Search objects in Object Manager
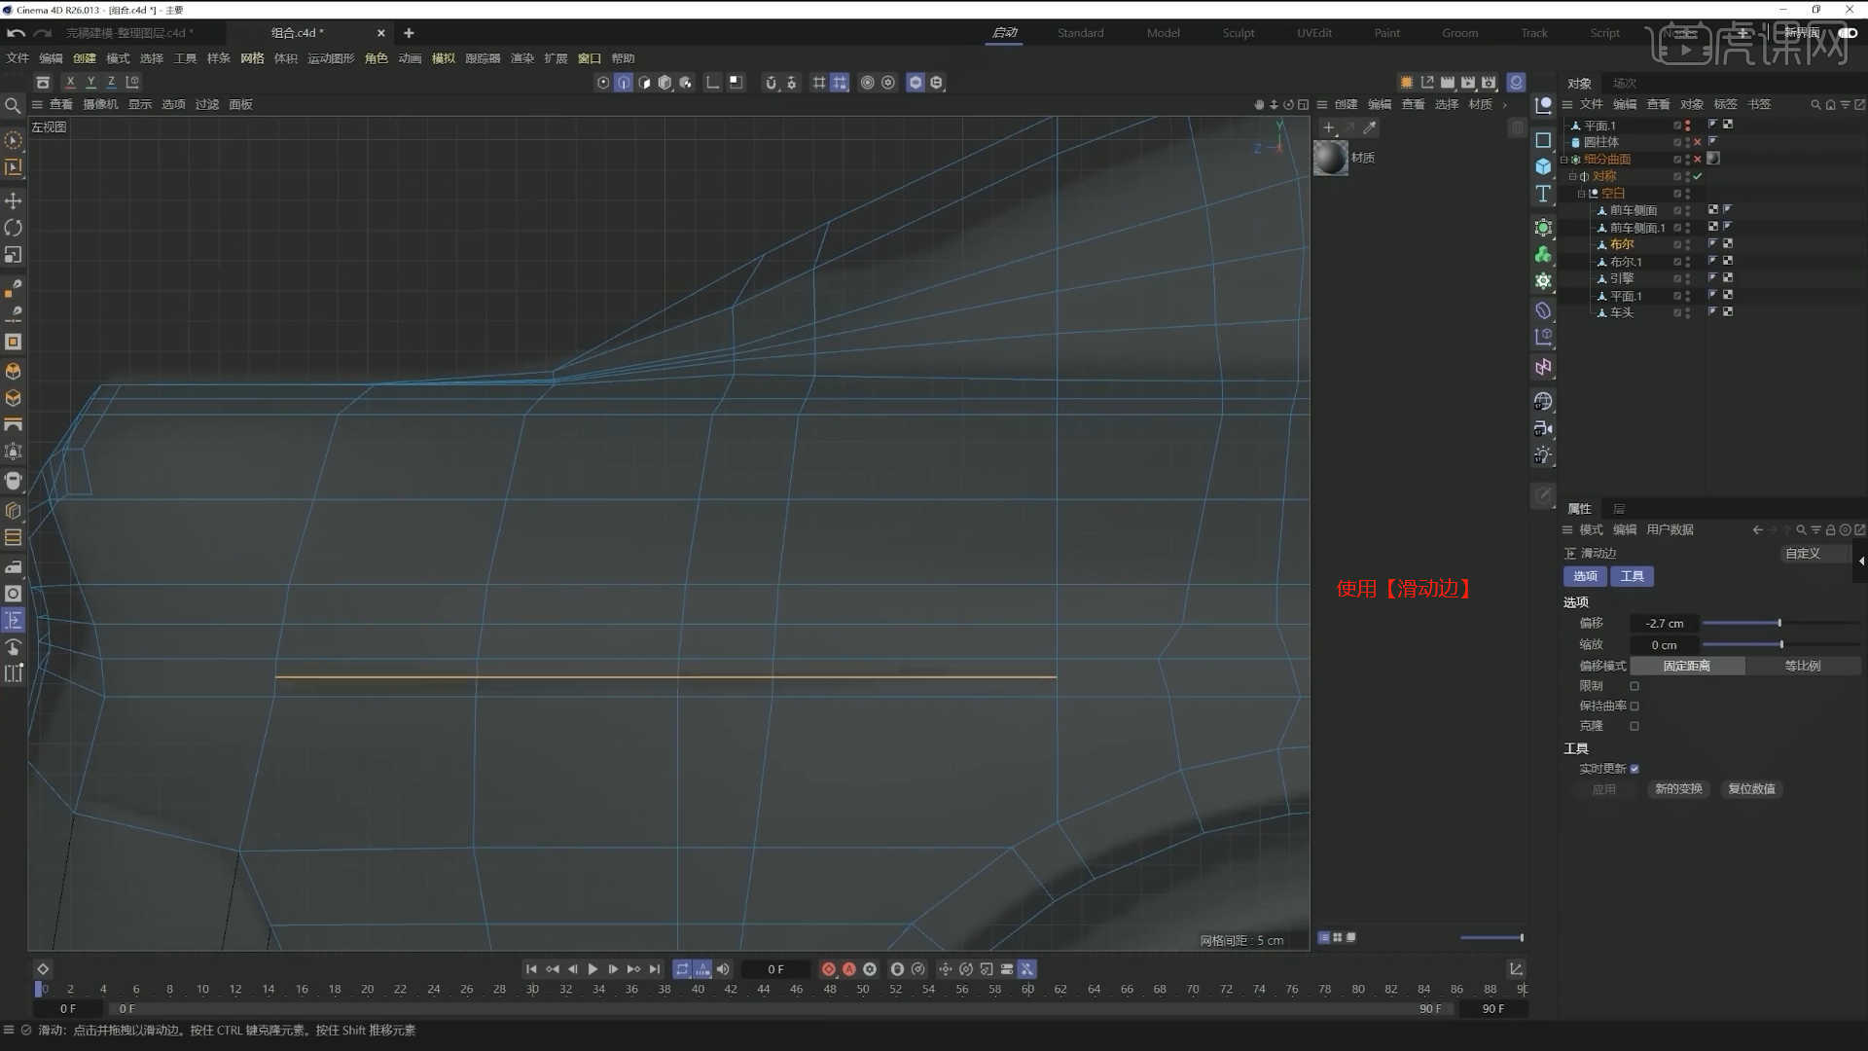The image size is (1868, 1051). (x=1815, y=104)
